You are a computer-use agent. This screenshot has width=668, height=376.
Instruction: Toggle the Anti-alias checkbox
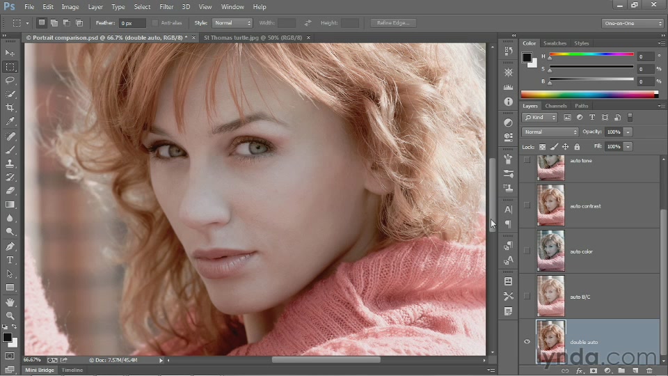155,23
